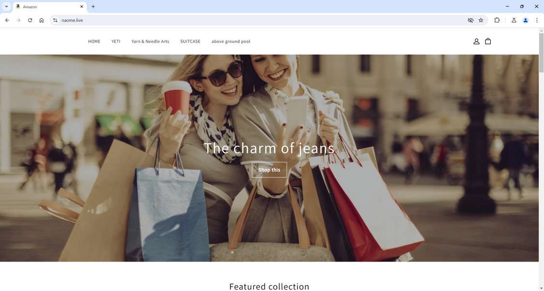Expand the tab search dropdown arrow
The height and width of the screenshot is (291, 544).
point(6,7)
